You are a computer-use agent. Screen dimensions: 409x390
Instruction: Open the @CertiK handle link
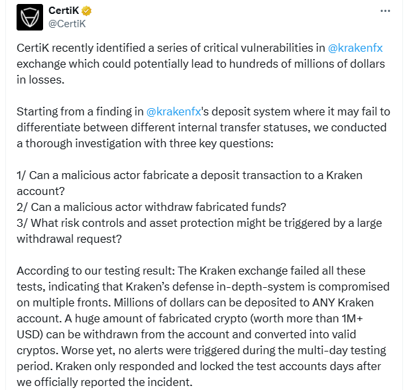click(x=67, y=24)
